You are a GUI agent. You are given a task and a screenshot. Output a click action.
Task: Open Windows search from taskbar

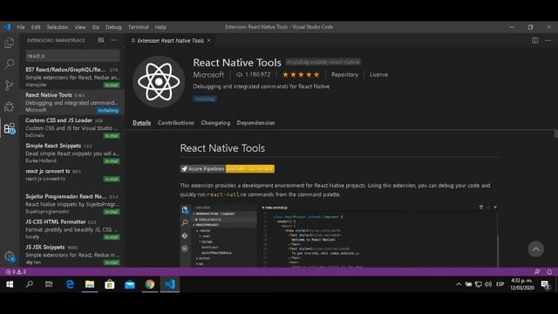[x=29, y=284]
